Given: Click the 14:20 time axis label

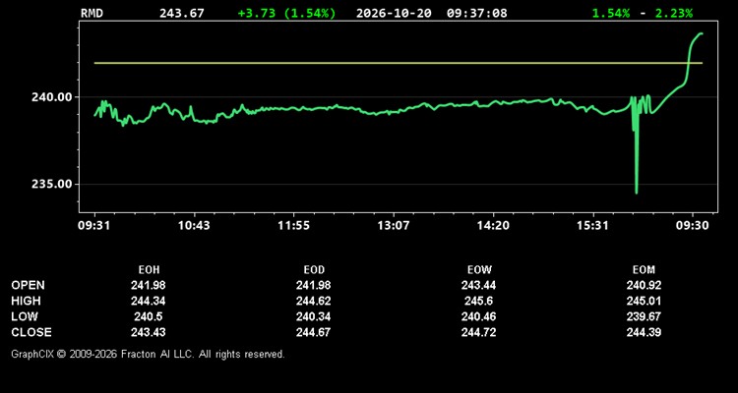Looking at the screenshot, I should coord(493,226).
